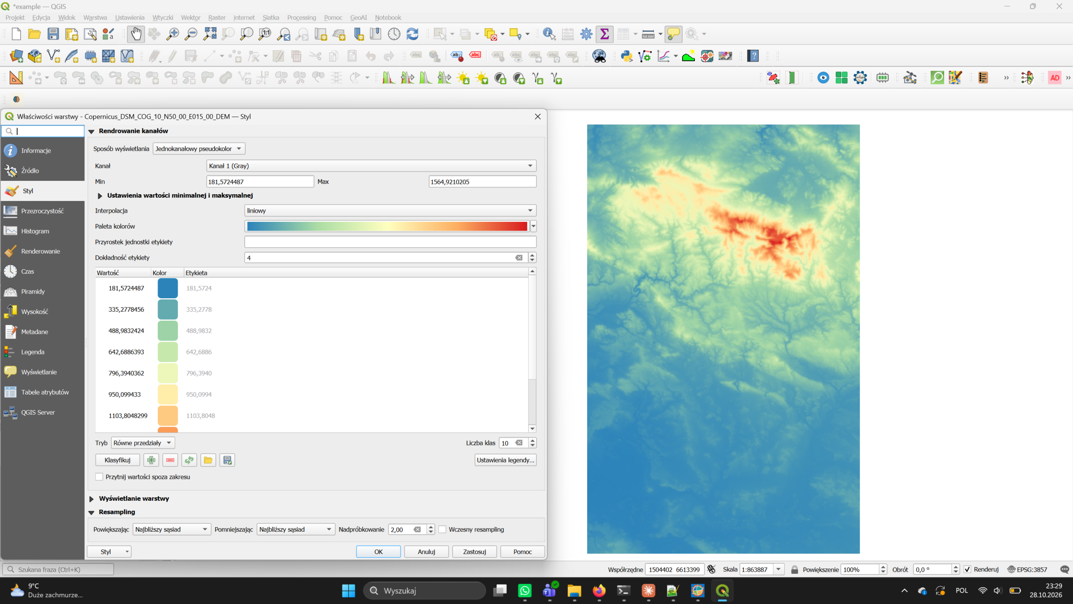1073x604 pixels.
Task: Click color swatch for value 181,5724487
Action: pos(168,288)
